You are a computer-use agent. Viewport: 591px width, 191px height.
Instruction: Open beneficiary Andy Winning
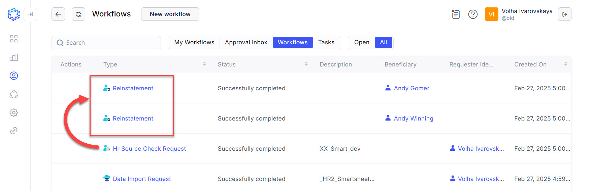tap(414, 118)
